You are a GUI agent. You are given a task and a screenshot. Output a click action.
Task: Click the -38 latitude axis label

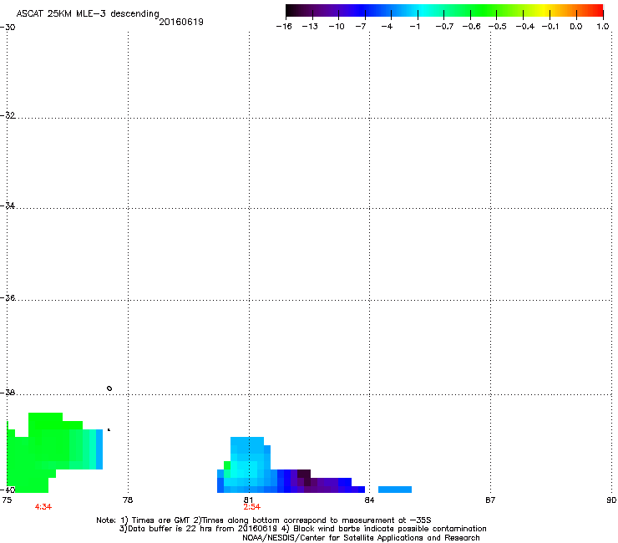click(x=8, y=393)
